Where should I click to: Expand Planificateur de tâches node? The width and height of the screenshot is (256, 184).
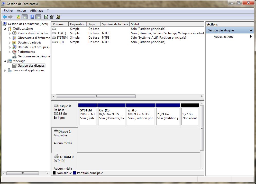pyautogui.click(x=10, y=33)
